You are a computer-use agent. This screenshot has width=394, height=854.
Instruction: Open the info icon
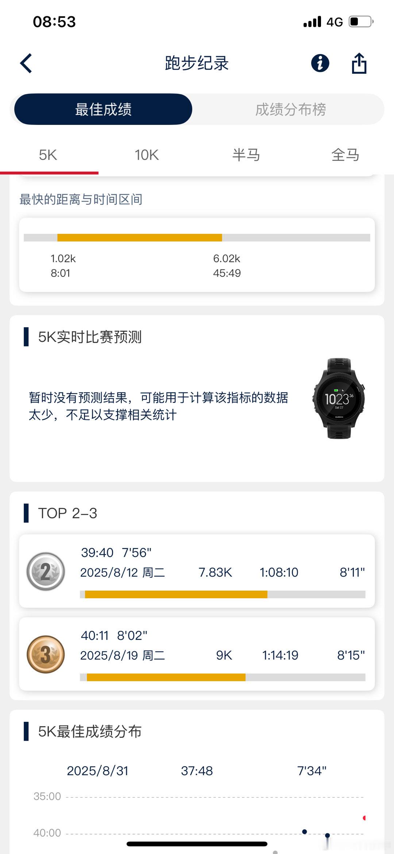[320, 63]
